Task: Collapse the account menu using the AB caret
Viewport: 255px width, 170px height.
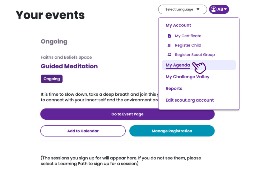Action: [x=225, y=9]
